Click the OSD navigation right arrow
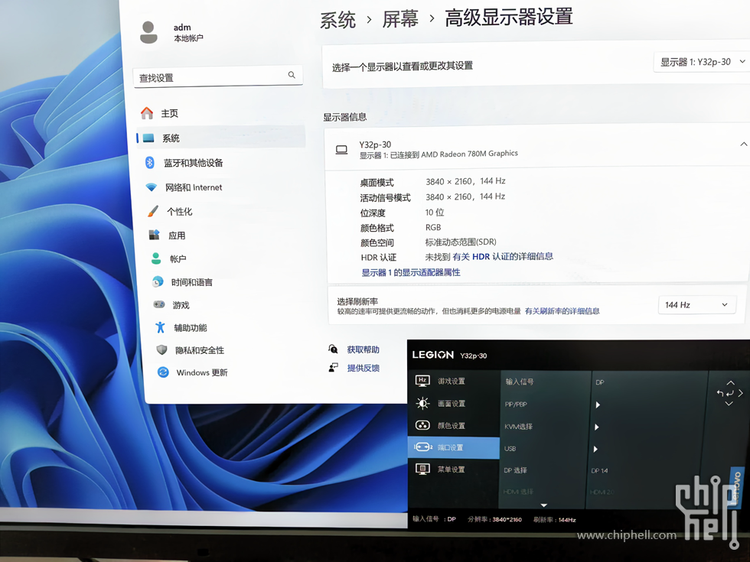This screenshot has height=562, width=750. (741, 393)
